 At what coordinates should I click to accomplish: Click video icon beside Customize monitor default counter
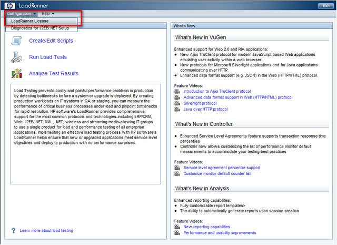pos(177,173)
